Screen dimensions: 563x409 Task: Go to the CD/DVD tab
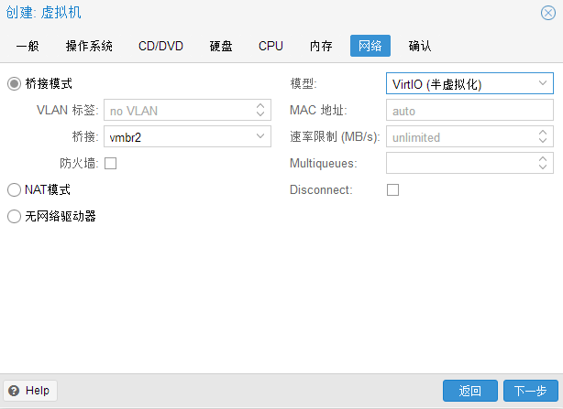pos(160,46)
